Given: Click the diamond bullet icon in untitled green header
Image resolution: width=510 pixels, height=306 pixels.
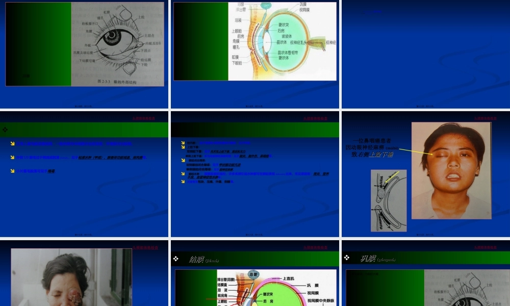Looking at the screenshot, I should (5, 130).
